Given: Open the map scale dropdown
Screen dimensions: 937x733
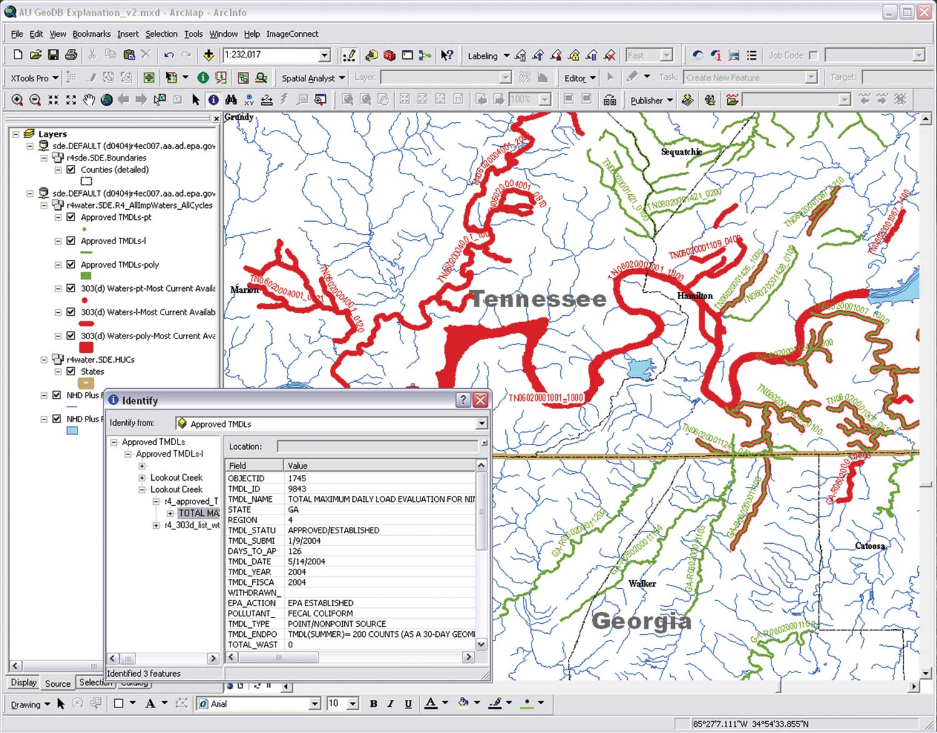Looking at the screenshot, I should (x=324, y=55).
